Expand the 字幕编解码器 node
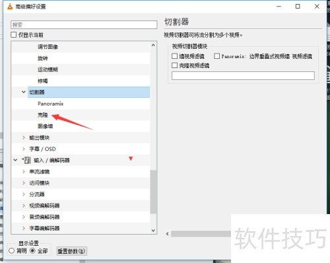Viewport: 330px width, 263px height. click(x=24, y=228)
